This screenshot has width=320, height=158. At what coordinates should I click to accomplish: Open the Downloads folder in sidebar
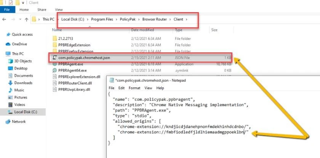[x=23, y=83]
